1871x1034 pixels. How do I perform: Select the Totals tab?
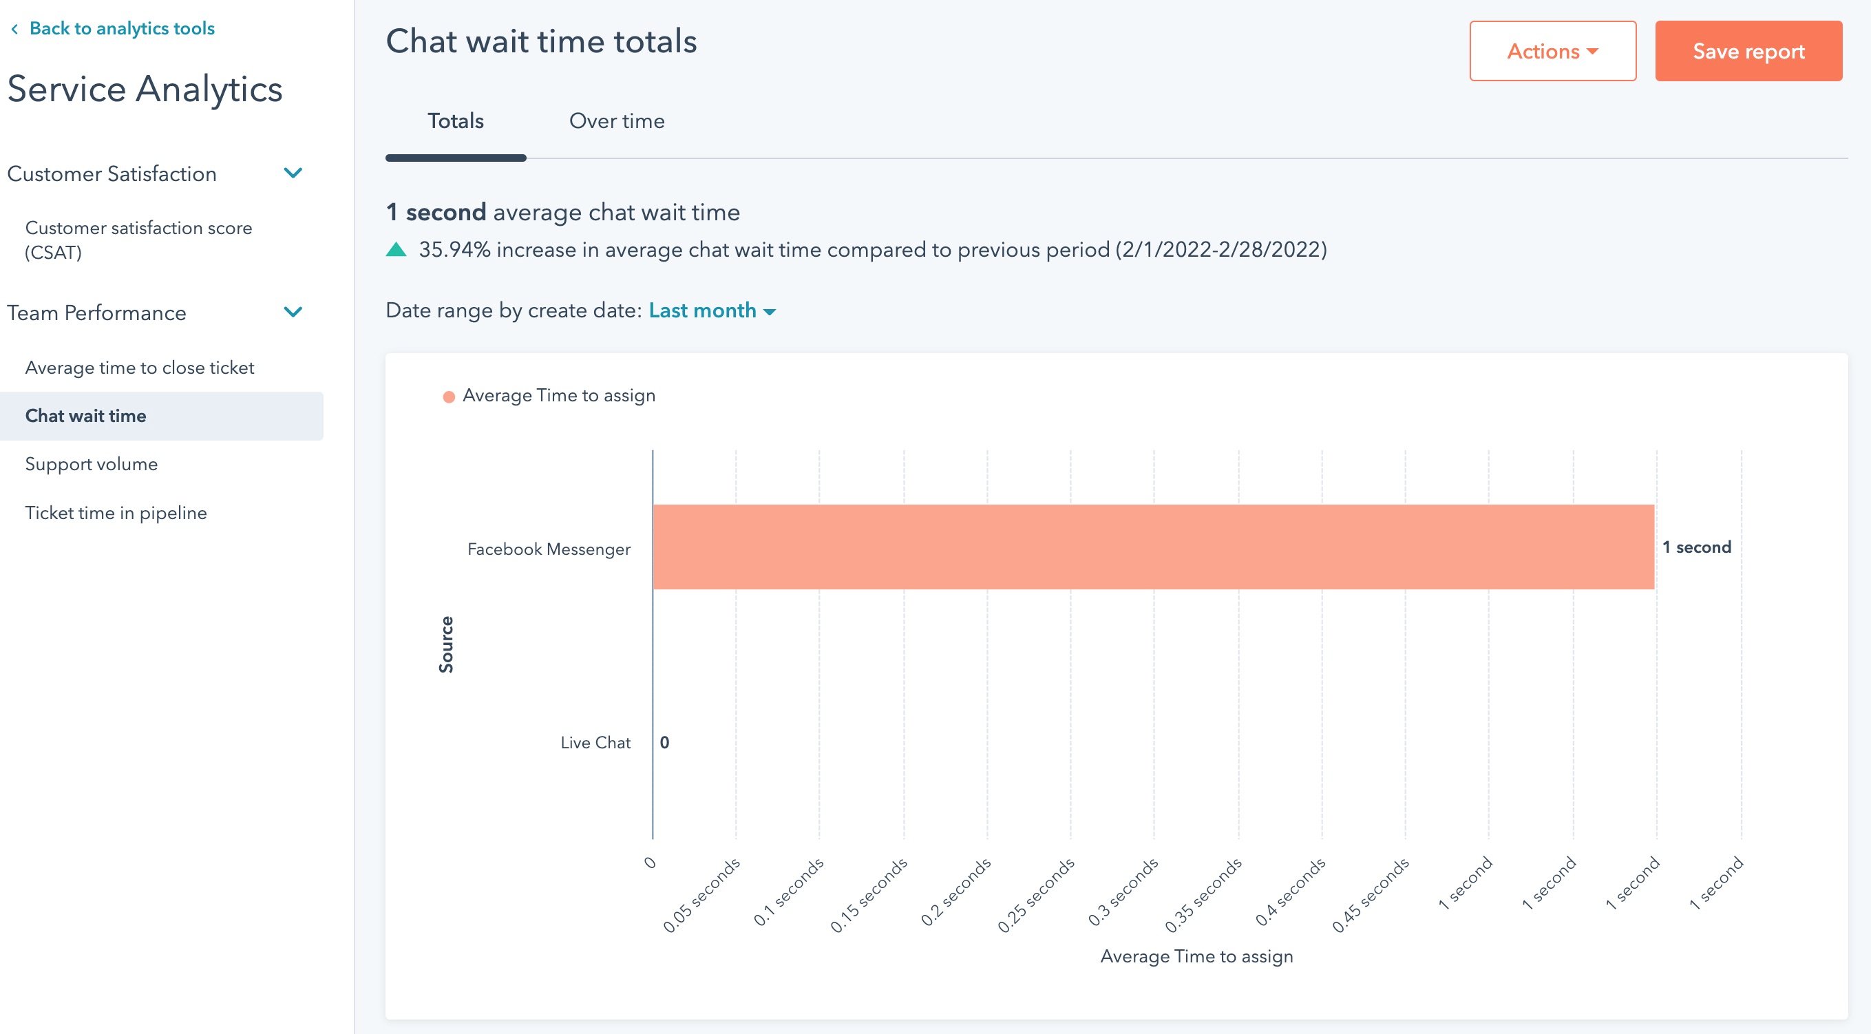(x=455, y=120)
